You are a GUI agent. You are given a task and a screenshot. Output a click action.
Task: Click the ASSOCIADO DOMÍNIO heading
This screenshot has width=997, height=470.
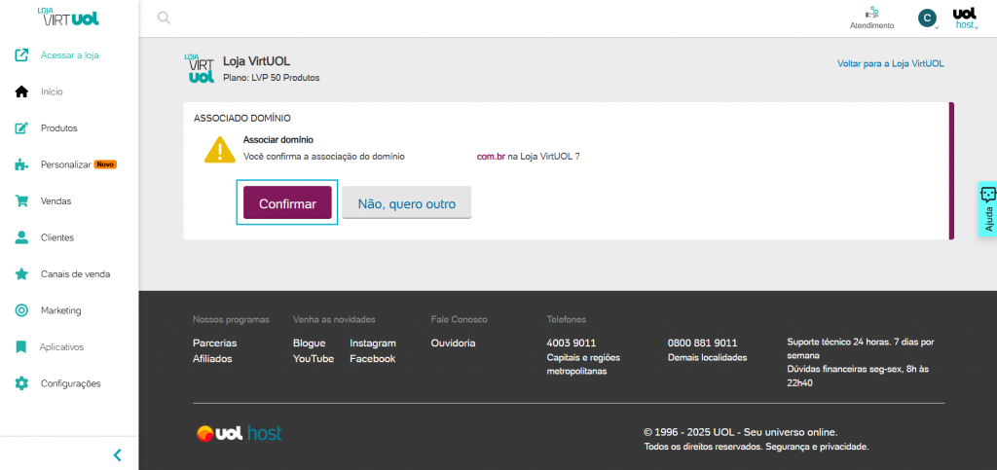[x=242, y=118]
